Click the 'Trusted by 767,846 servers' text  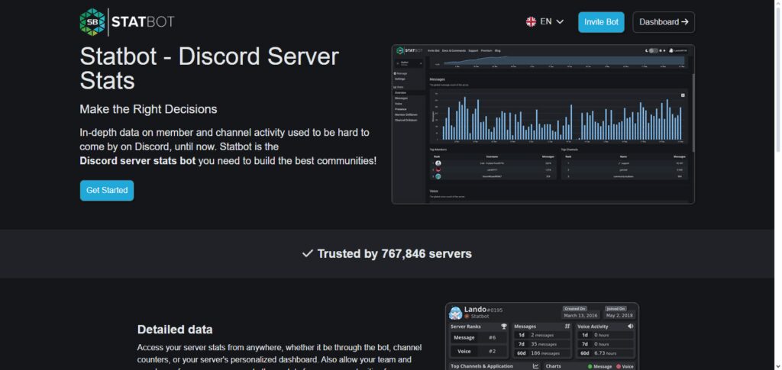tap(394, 254)
